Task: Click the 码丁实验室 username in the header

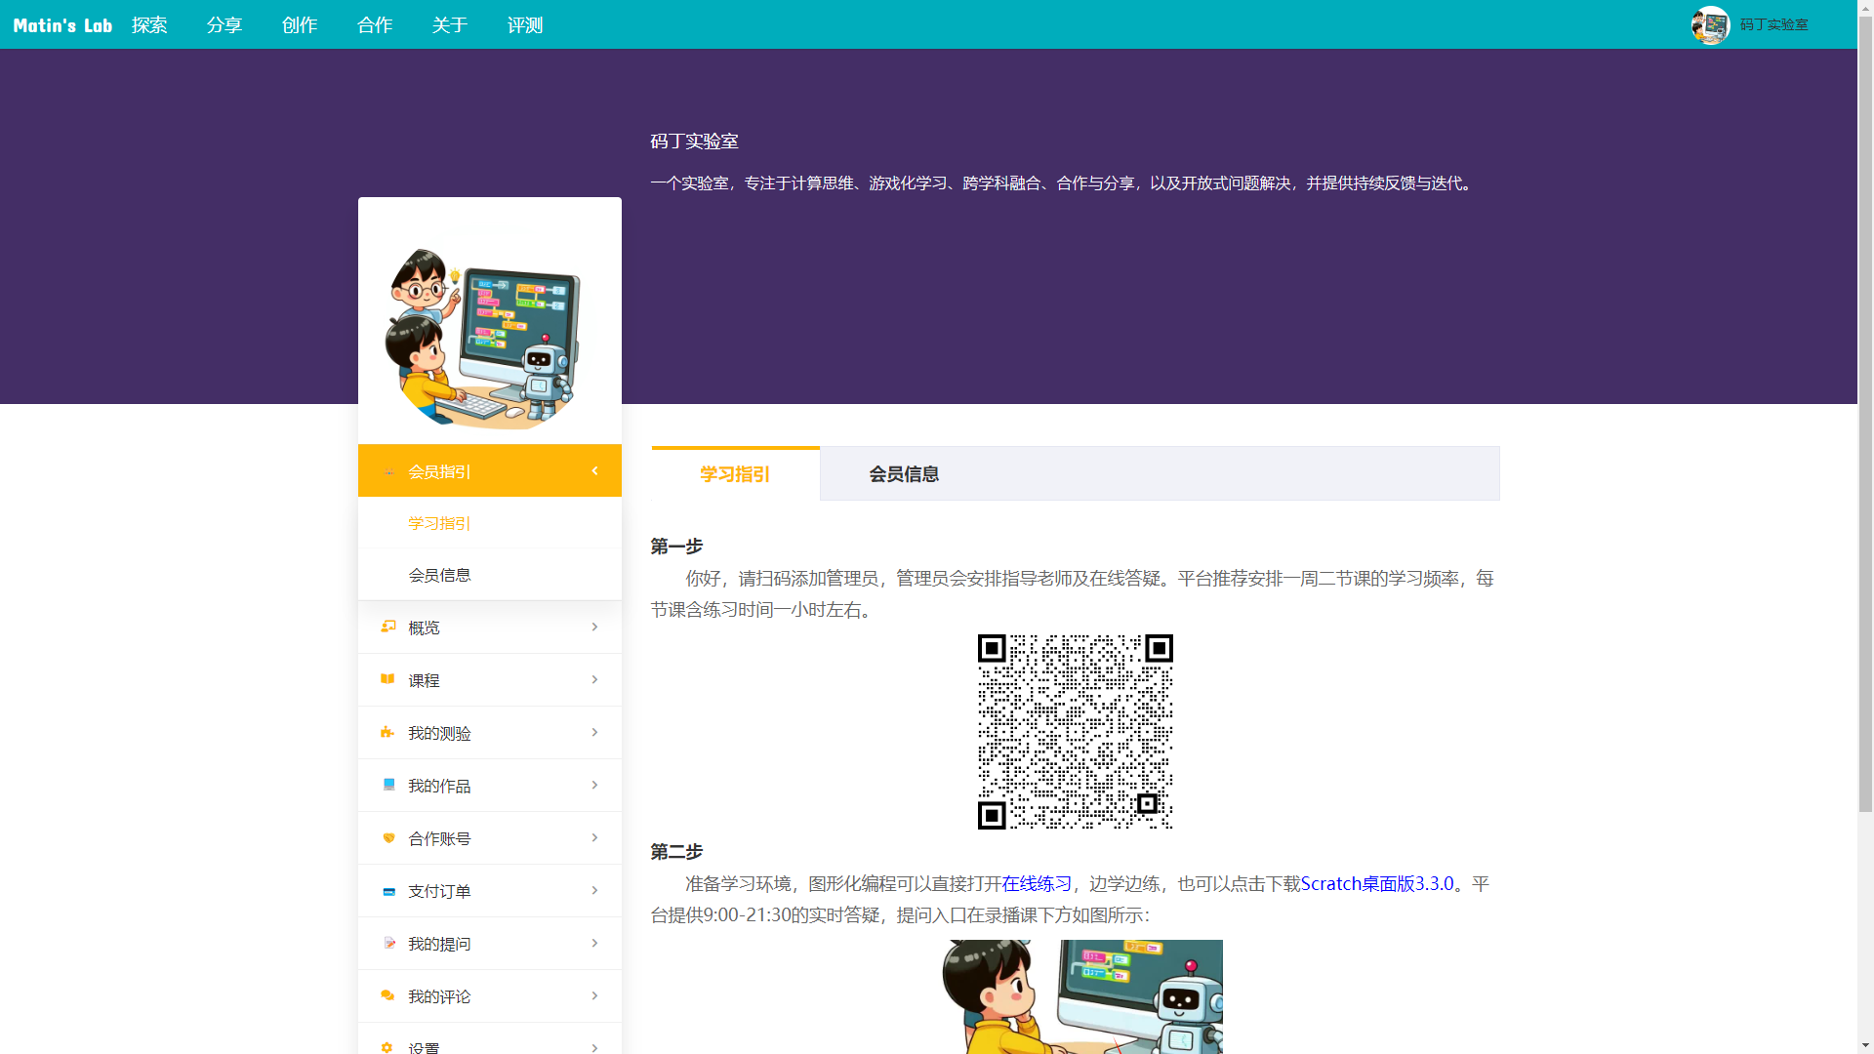Action: pos(1773,24)
